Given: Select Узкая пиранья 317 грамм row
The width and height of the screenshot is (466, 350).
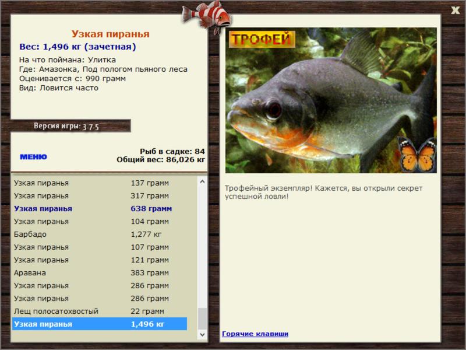Looking at the screenshot, I should tap(100, 196).
